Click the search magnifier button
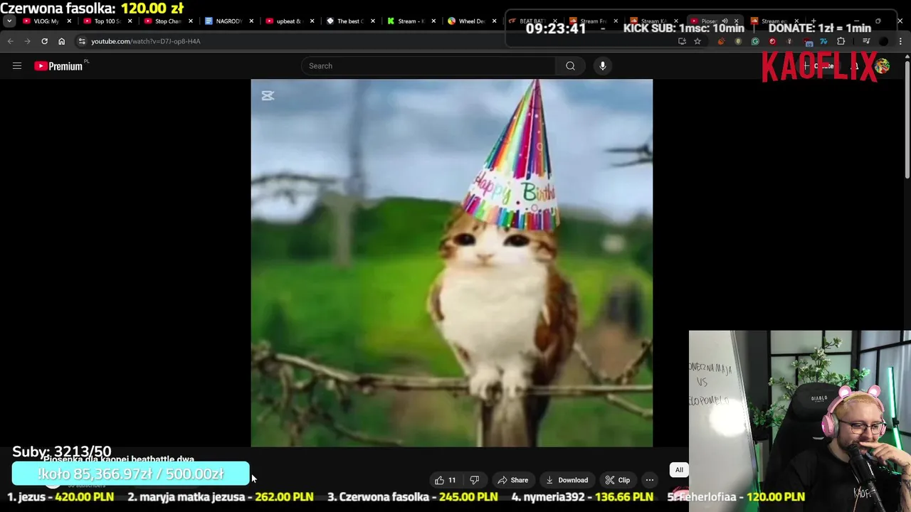 click(570, 66)
